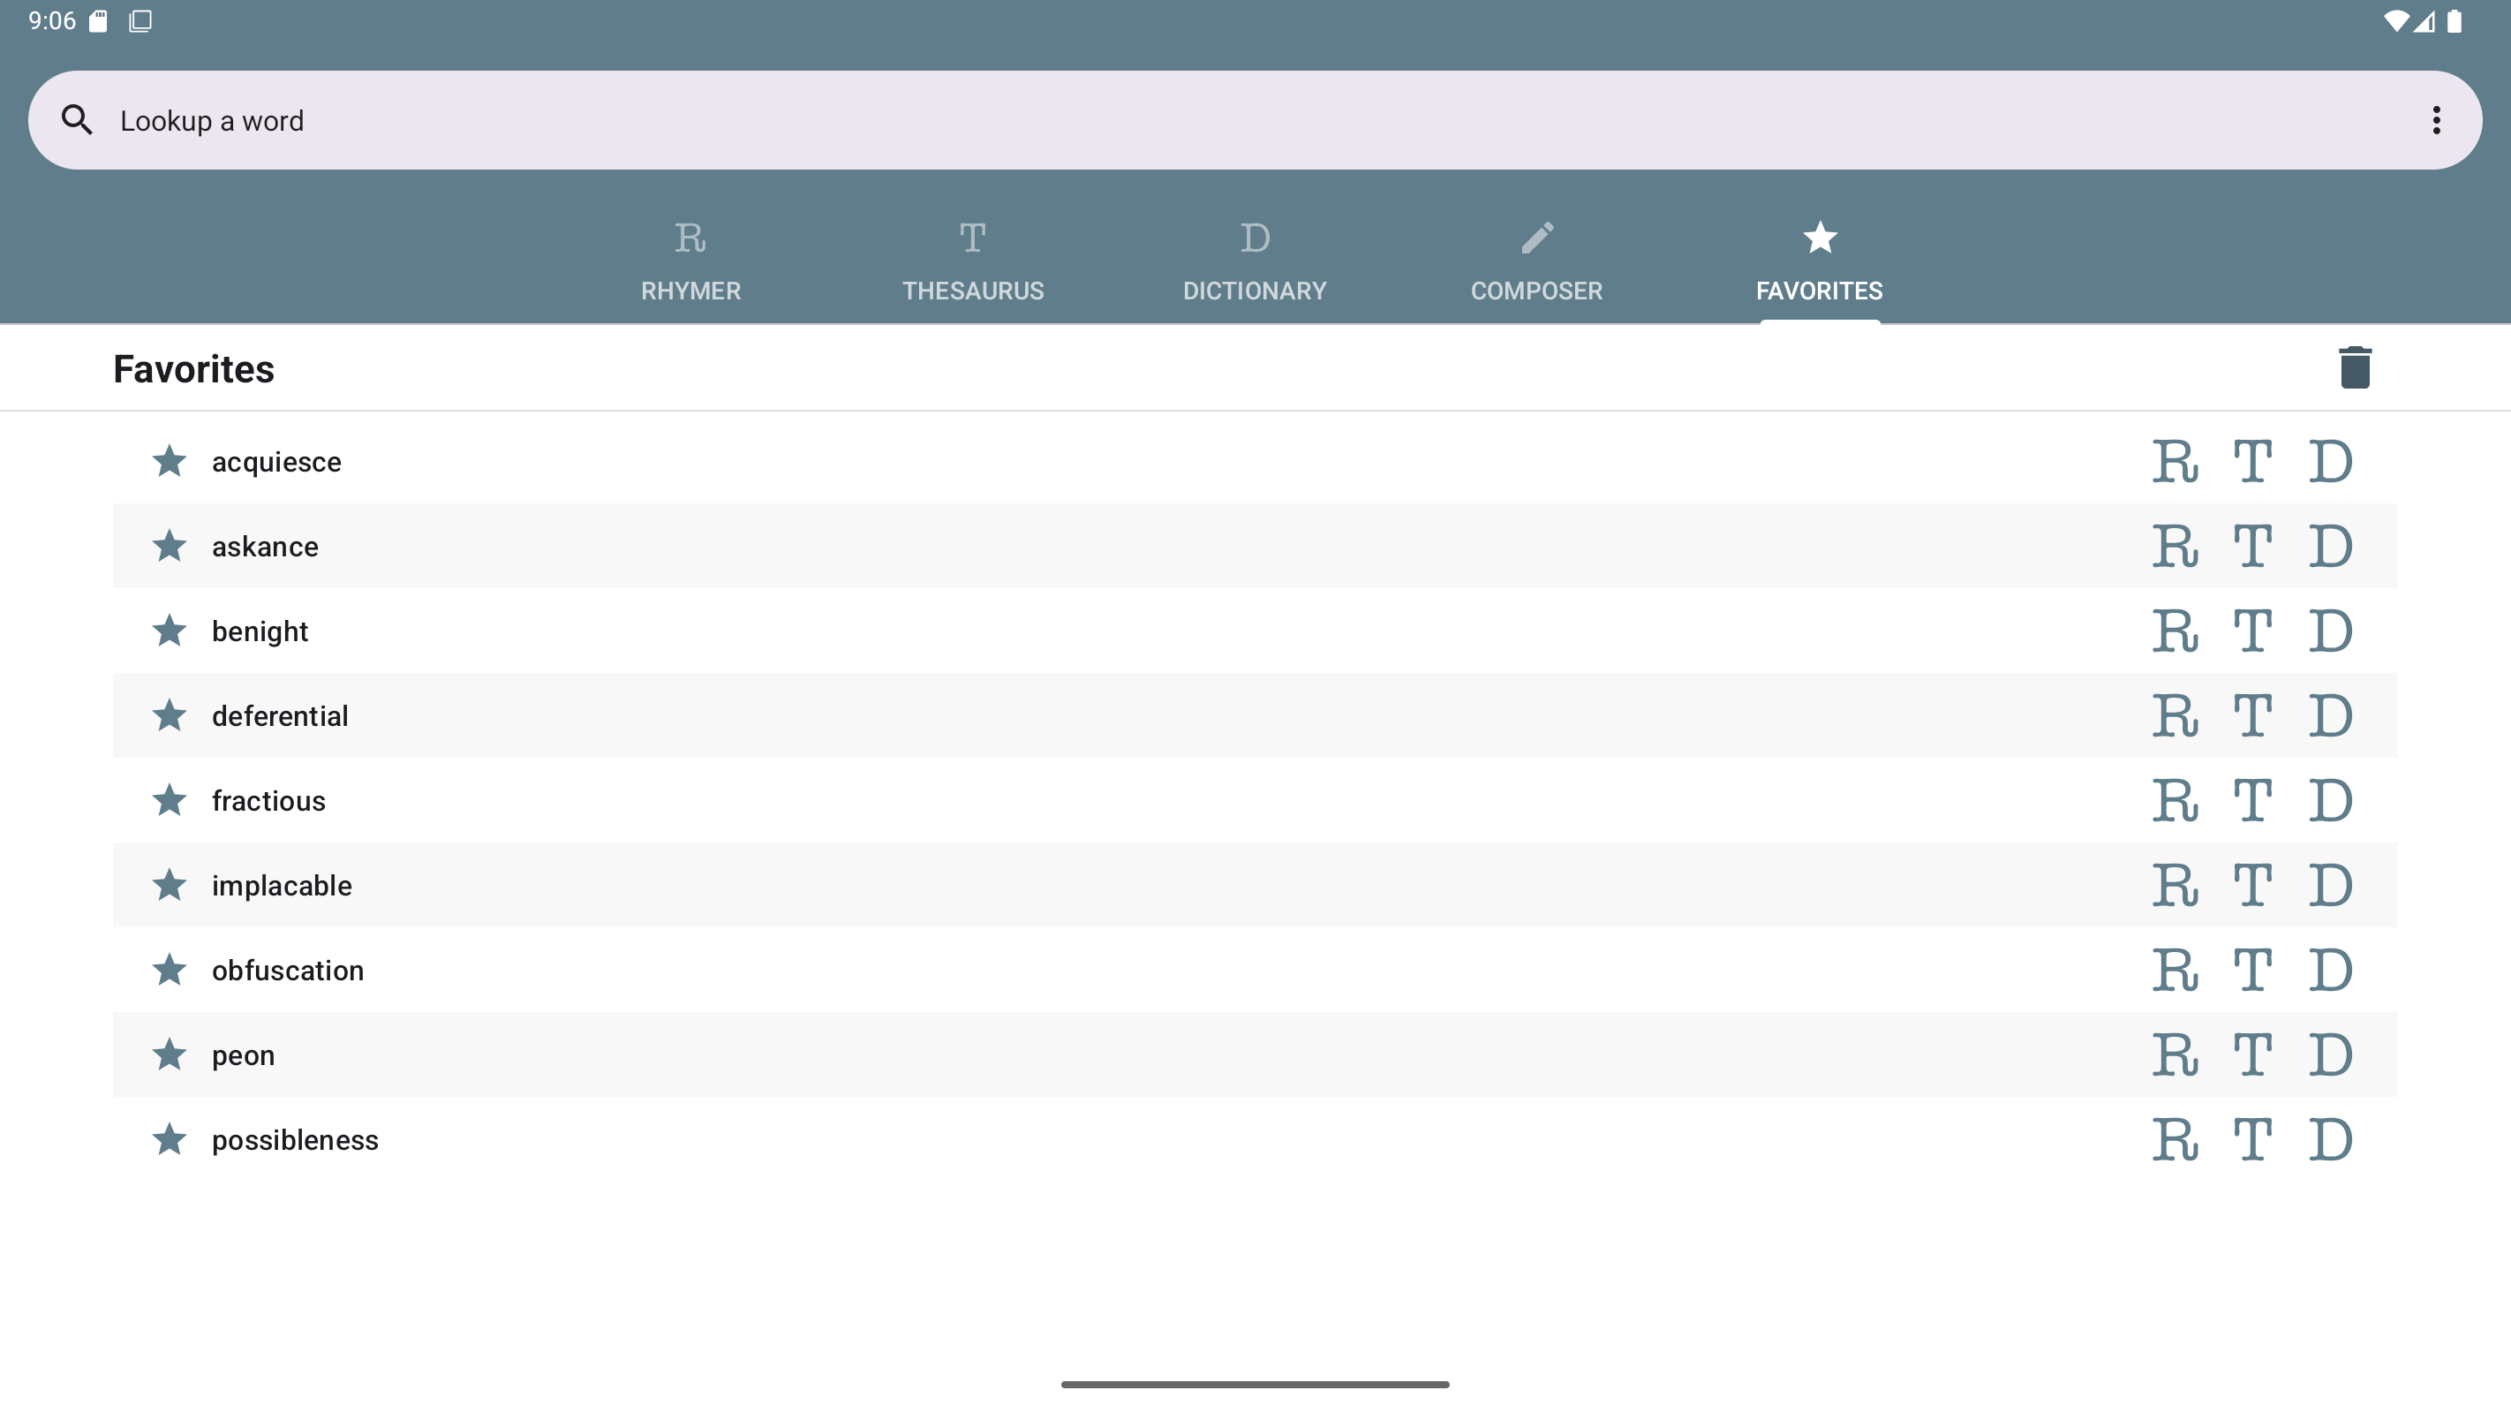Unfavorite acquiesce with its star
This screenshot has height=1413, width=2511.
(x=170, y=460)
